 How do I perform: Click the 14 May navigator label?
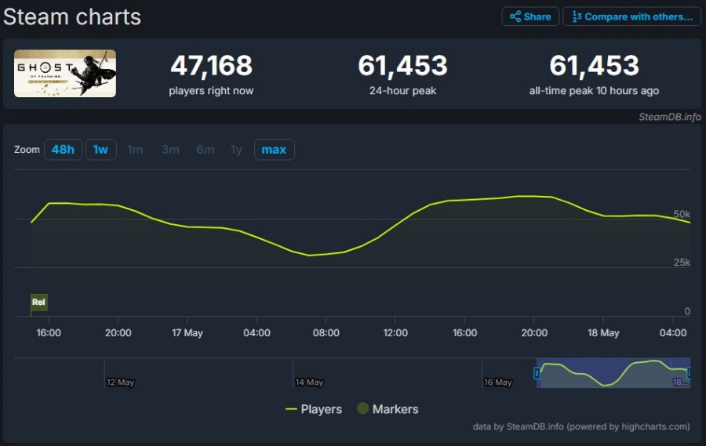pos(309,382)
